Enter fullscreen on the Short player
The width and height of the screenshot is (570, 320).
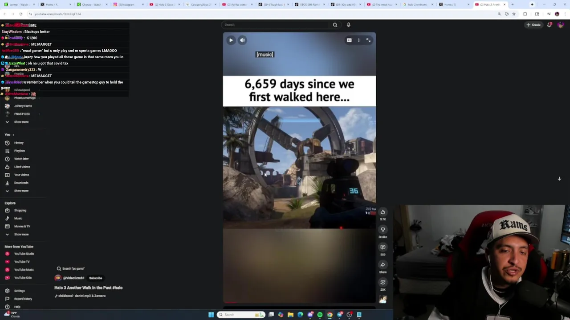[x=368, y=40]
